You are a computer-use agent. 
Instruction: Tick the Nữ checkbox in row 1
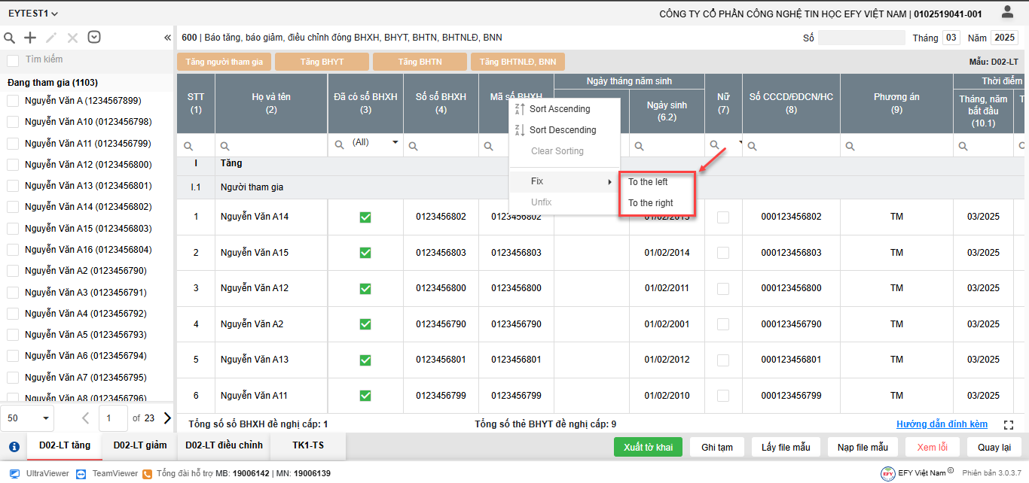coord(723,217)
